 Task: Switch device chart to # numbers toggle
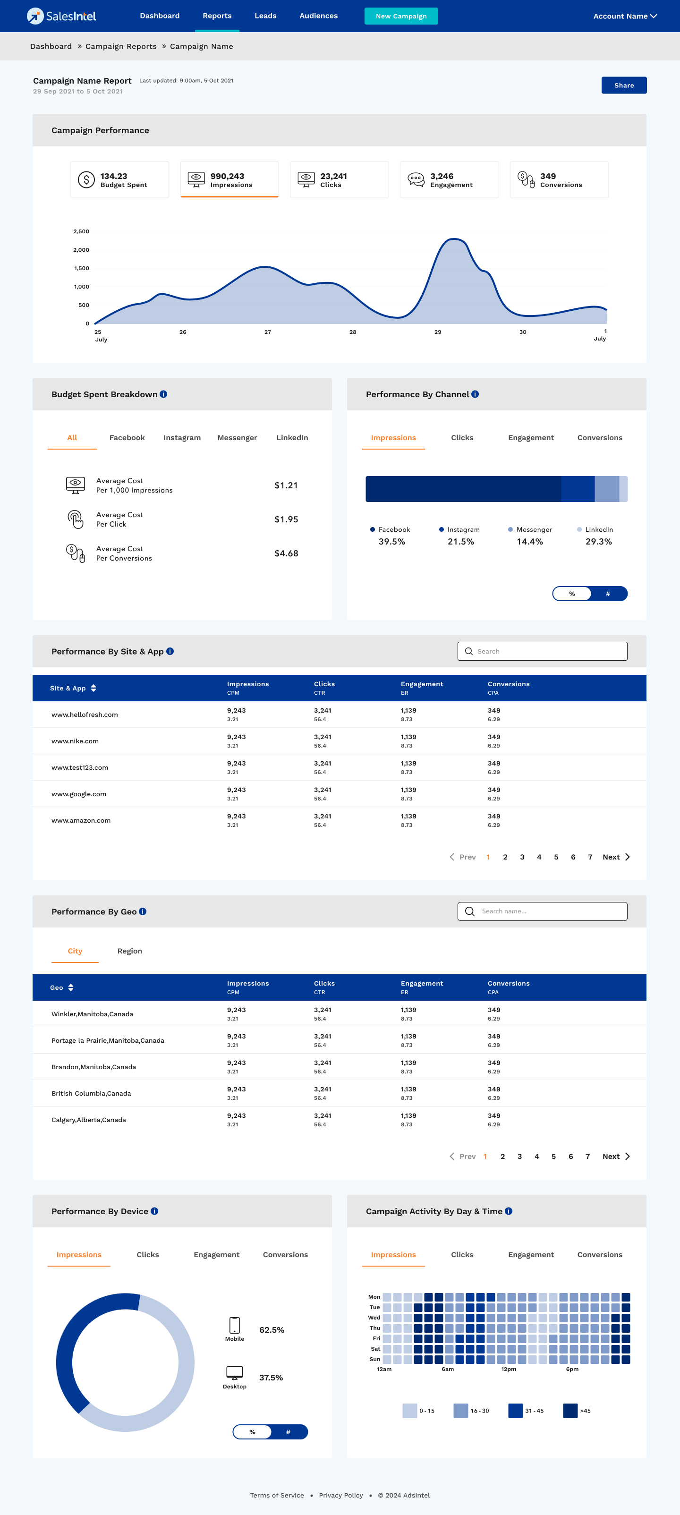coord(288,1432)
